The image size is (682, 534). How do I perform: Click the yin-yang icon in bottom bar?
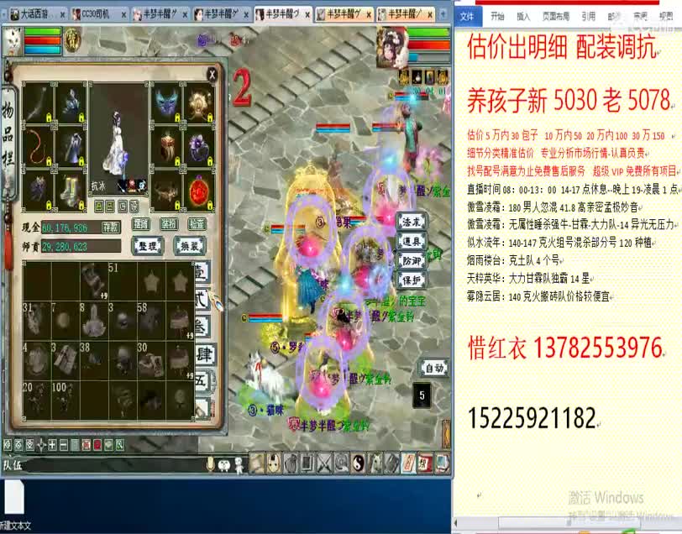(x=358, y=463)
